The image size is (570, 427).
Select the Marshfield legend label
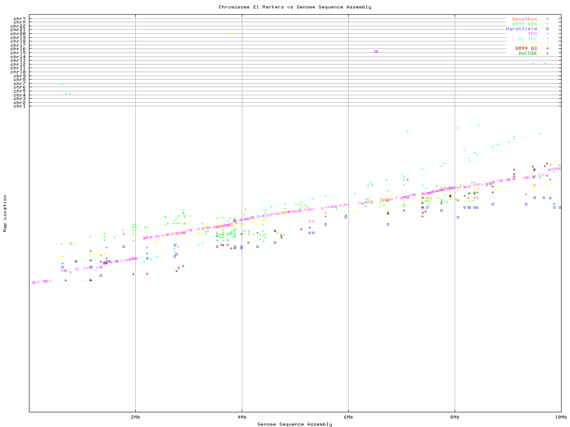click(521, 29)
